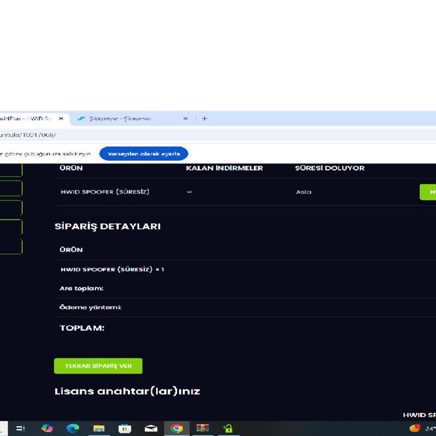The height and width of the screenshot is (436, 436).
Task: Close the Şikayetvar tab
Action: pos(185,119)
